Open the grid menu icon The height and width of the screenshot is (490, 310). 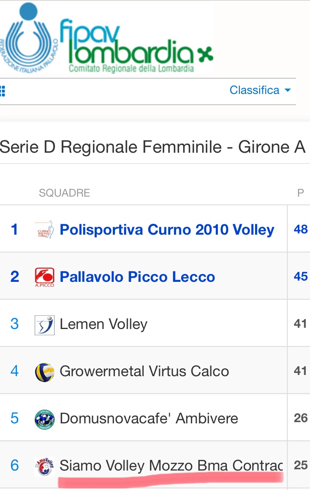2,91
